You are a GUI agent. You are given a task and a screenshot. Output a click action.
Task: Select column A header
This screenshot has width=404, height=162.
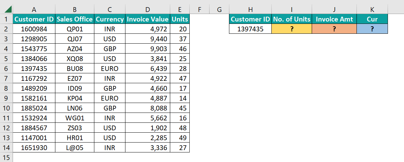pyautogui.click(x=34, y=10)
